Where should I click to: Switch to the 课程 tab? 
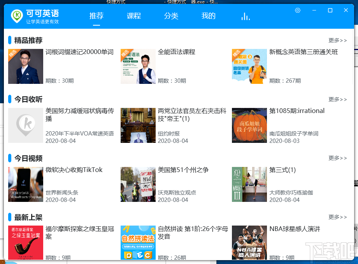[133, 16]
